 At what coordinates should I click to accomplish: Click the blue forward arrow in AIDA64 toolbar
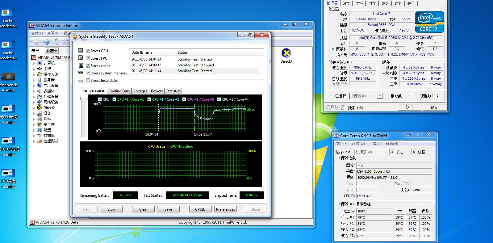[47, 42]
